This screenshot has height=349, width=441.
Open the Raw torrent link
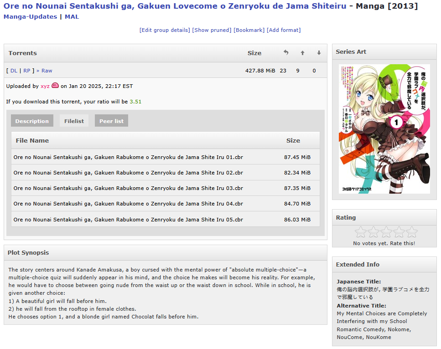click(47, 71)
